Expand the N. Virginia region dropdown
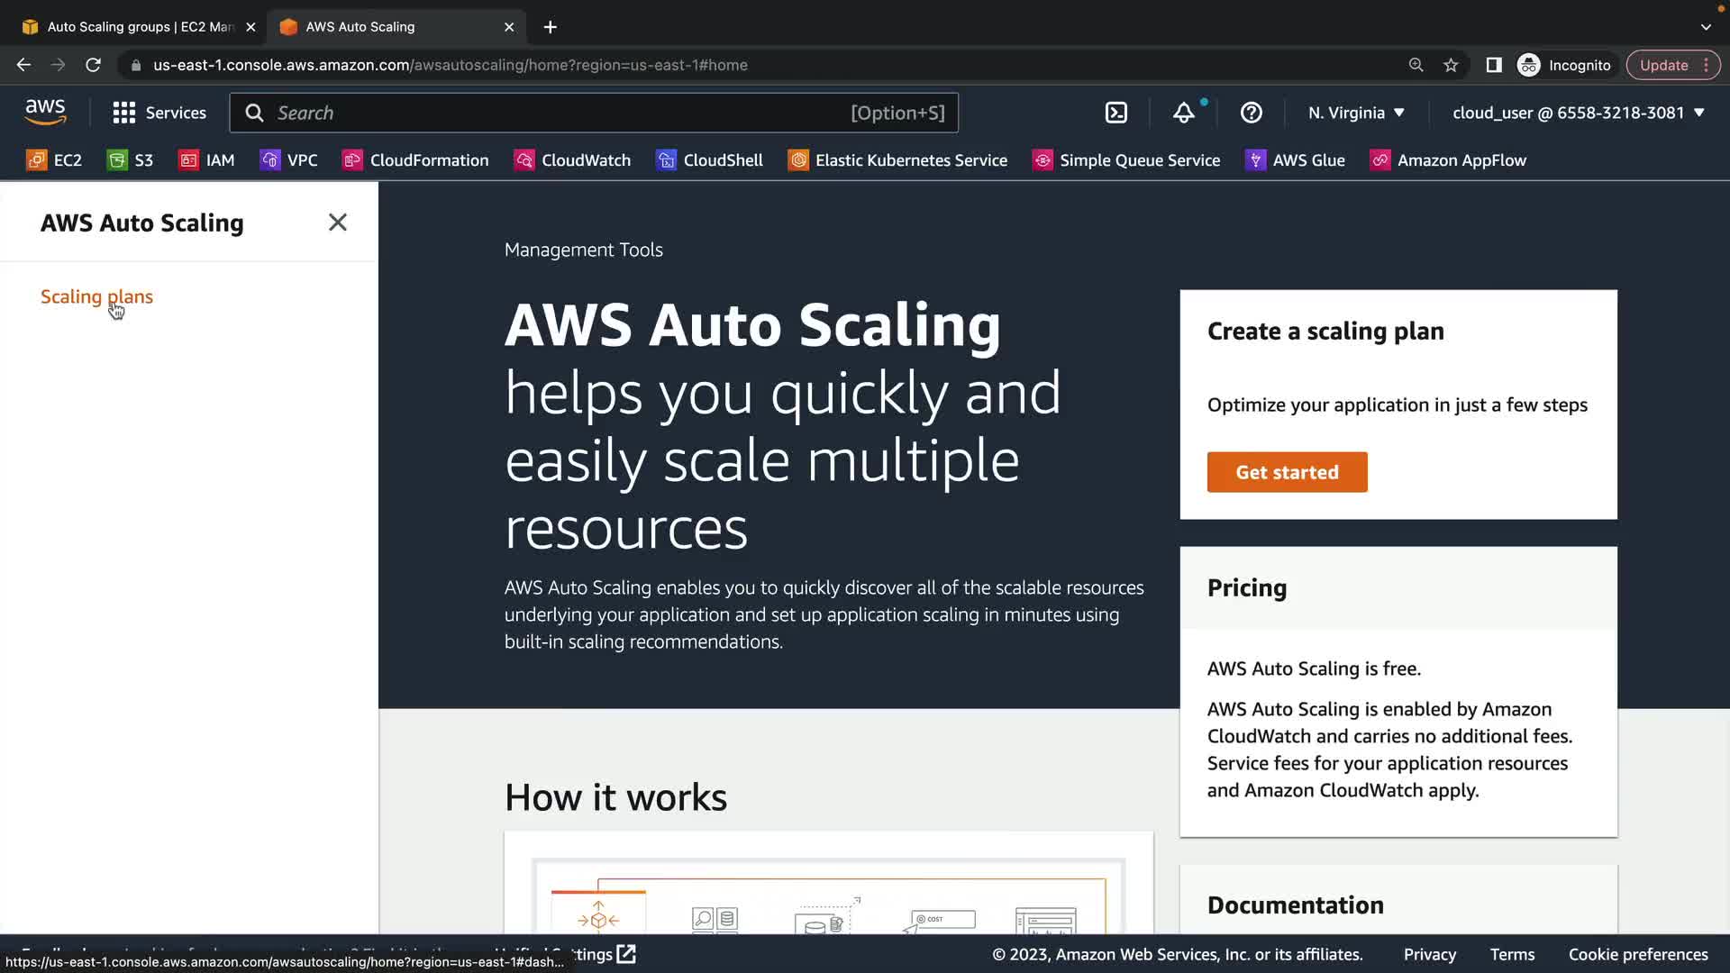Screen dimensions: 1730x973 coord(1356,113)
